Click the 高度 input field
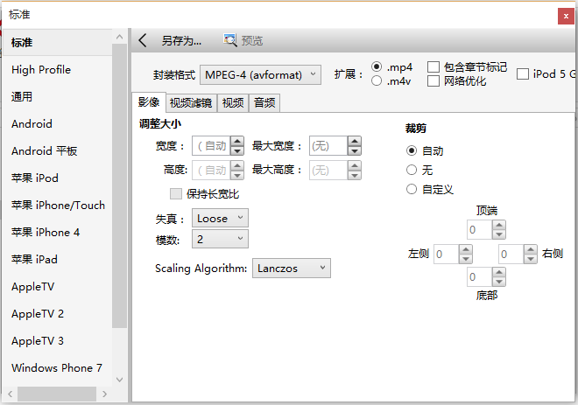This screenshot has height=405, width=578. (211, 170)
